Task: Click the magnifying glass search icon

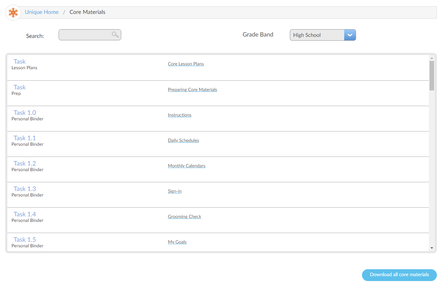Action: point(115,34)
